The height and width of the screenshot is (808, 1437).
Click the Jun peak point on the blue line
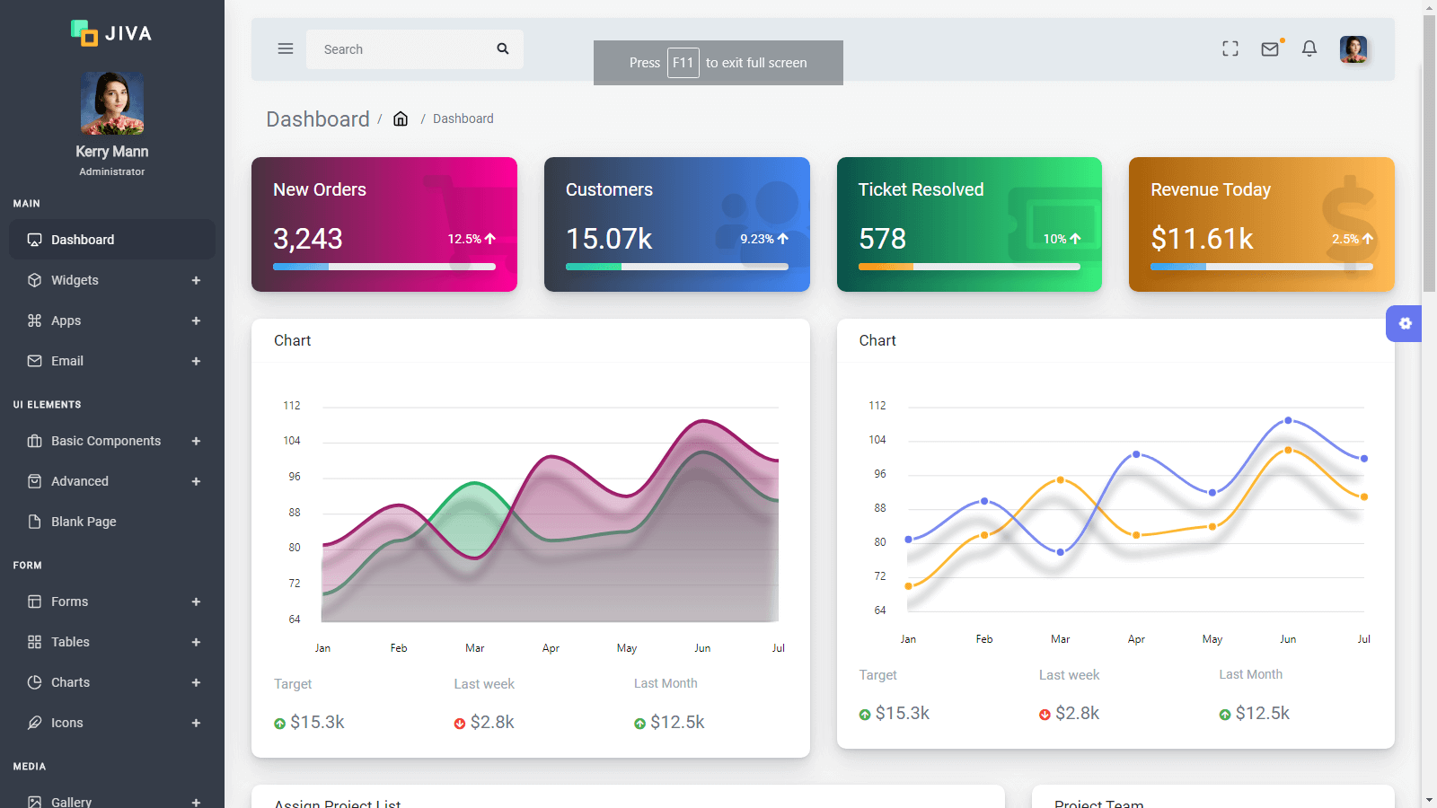click(1288, 420)
